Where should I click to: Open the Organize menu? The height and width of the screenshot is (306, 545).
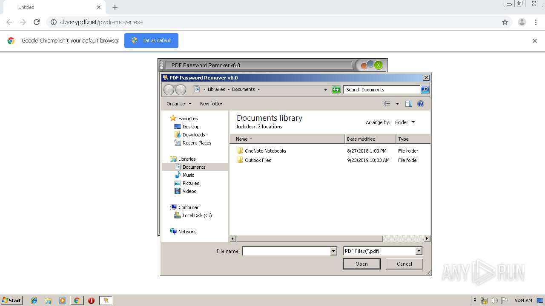179,104
